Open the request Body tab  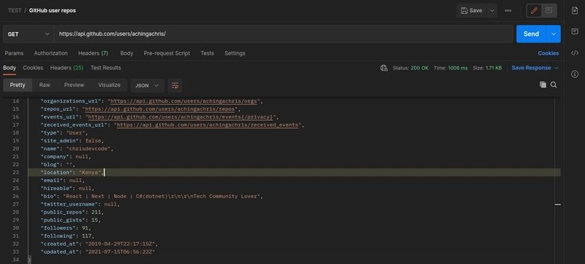tap(127, 53)
